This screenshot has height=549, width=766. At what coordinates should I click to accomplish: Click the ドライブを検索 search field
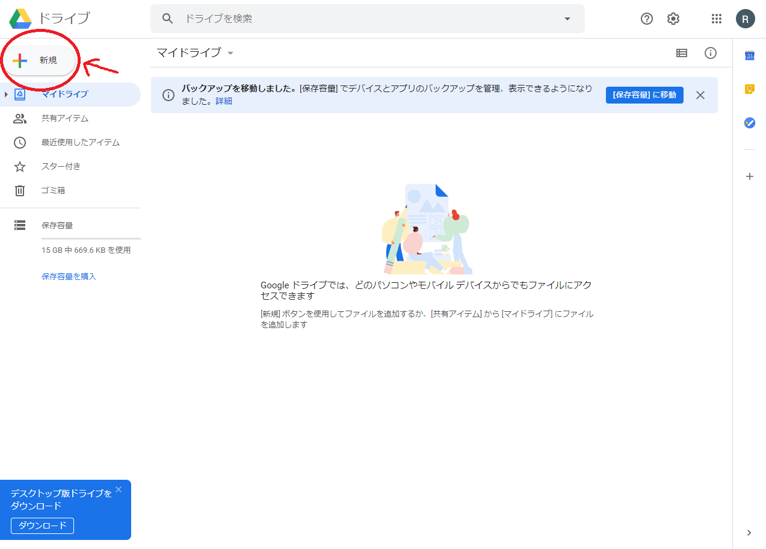point(361,19)
